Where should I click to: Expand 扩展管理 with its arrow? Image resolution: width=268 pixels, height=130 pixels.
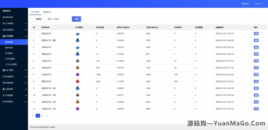(x=26, y=96)
